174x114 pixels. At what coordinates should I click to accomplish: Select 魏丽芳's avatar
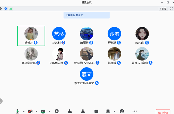86,34
